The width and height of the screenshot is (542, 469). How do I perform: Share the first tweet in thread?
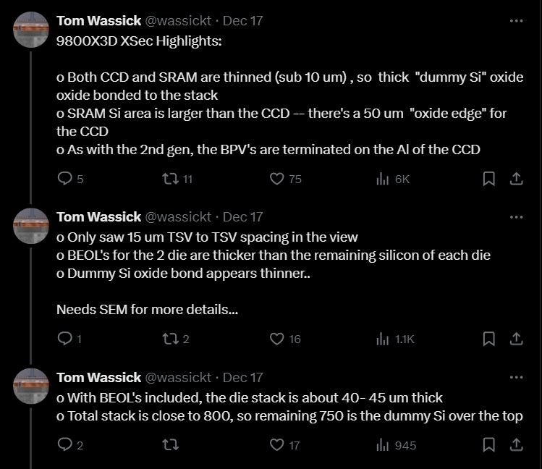pyautogui.click(x=517, y=179)
